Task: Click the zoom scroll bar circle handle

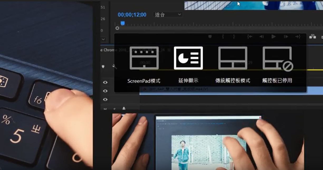Action: [x=117, y=28]
